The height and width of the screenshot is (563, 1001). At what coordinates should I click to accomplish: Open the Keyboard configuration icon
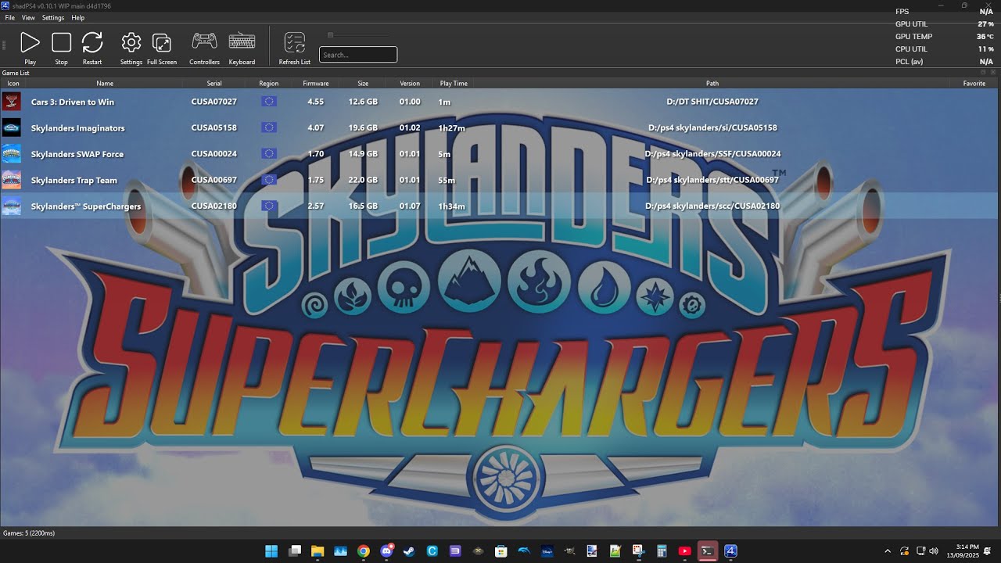242,41
